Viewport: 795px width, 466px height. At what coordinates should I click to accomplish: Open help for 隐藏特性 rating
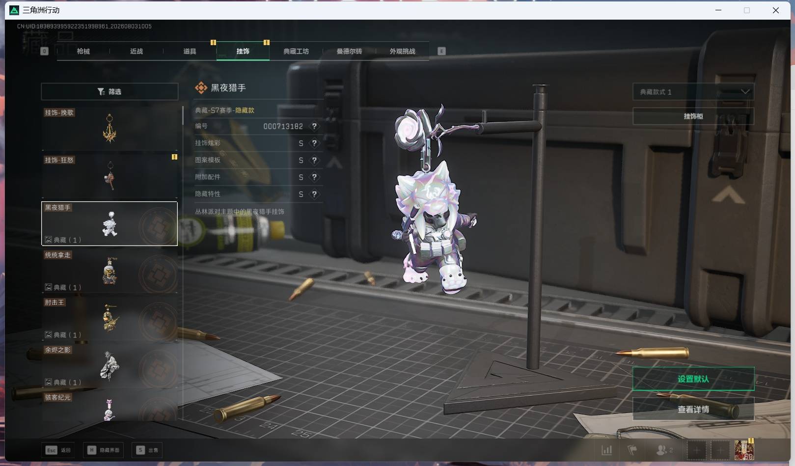[314, 194]
